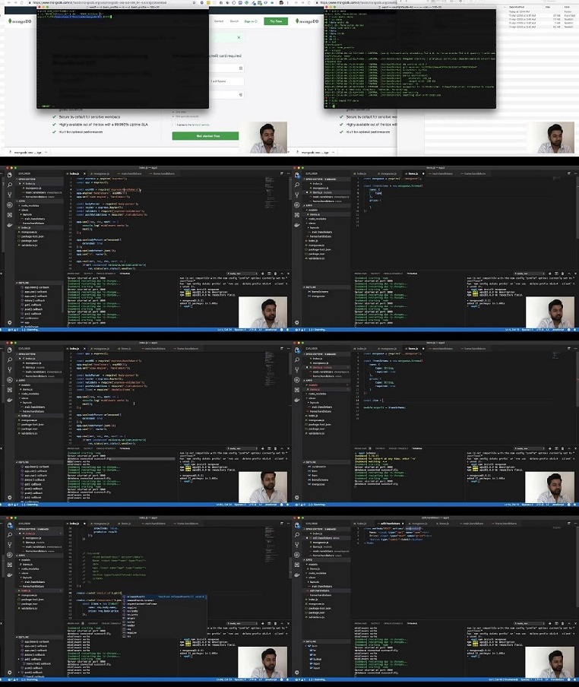Open the Docker whale icon in the second-row left VS Code frame
579x687 pixels.
pyautogui.click(x=10, y=225)
